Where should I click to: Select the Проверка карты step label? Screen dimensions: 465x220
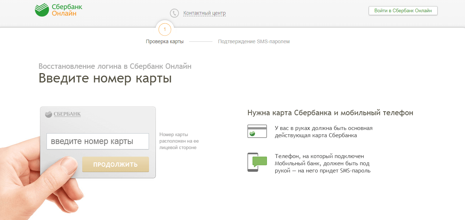point(165,41)
